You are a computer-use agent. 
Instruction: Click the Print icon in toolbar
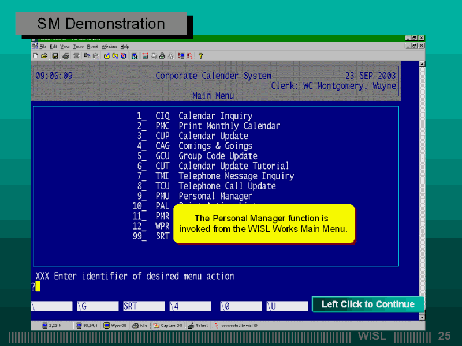tap(66, 56)
